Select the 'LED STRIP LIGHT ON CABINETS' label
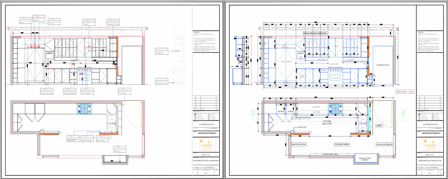 [x=162, y=51]
